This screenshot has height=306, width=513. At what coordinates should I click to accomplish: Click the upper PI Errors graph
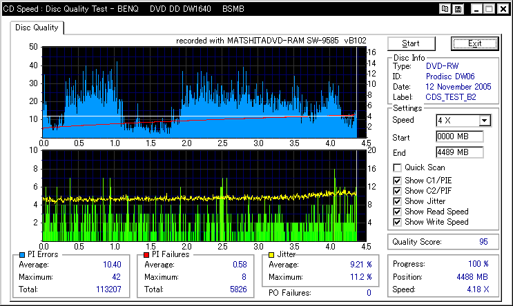tap(204, 92)
